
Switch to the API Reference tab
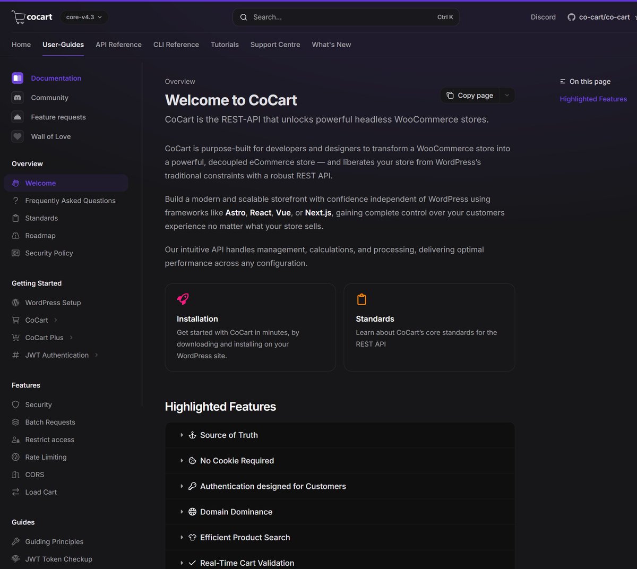(118, 45)
